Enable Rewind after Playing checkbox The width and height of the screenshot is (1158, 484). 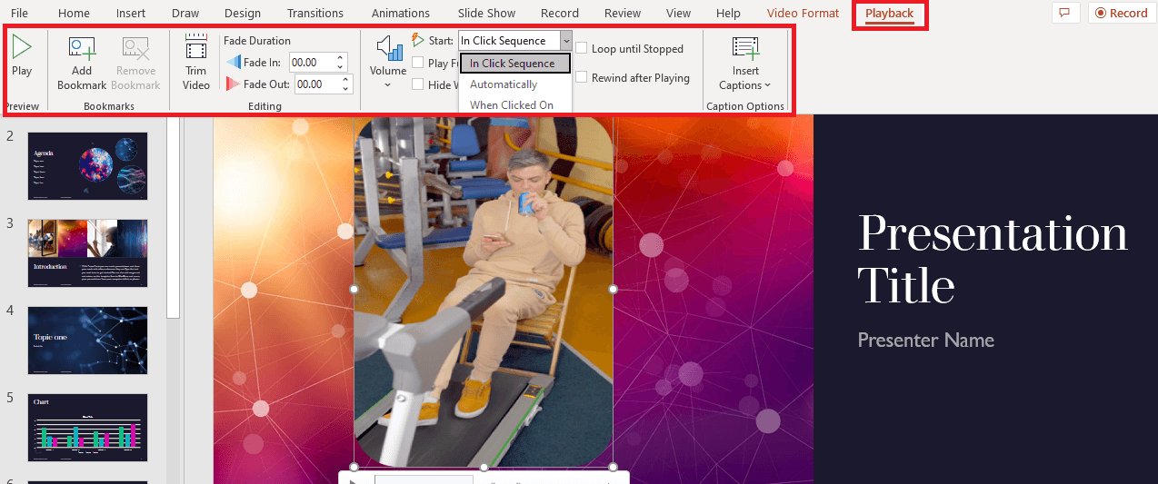(x=582, y=78)
